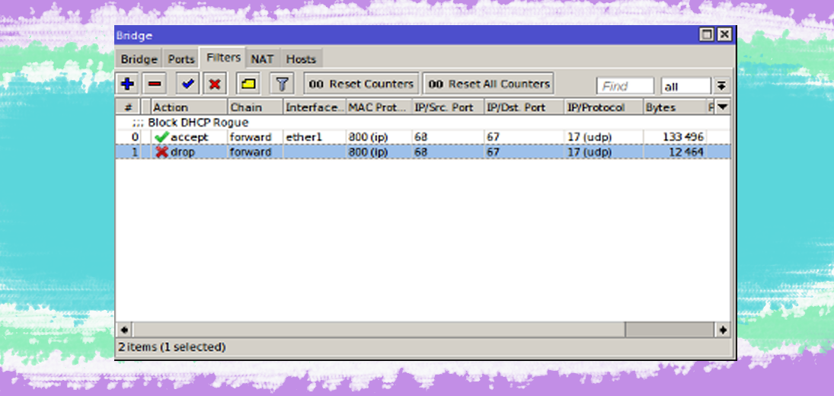This screenshot has width=834, height=396.
Task: Add comment using yellow note icon
Action: [248, 84]
